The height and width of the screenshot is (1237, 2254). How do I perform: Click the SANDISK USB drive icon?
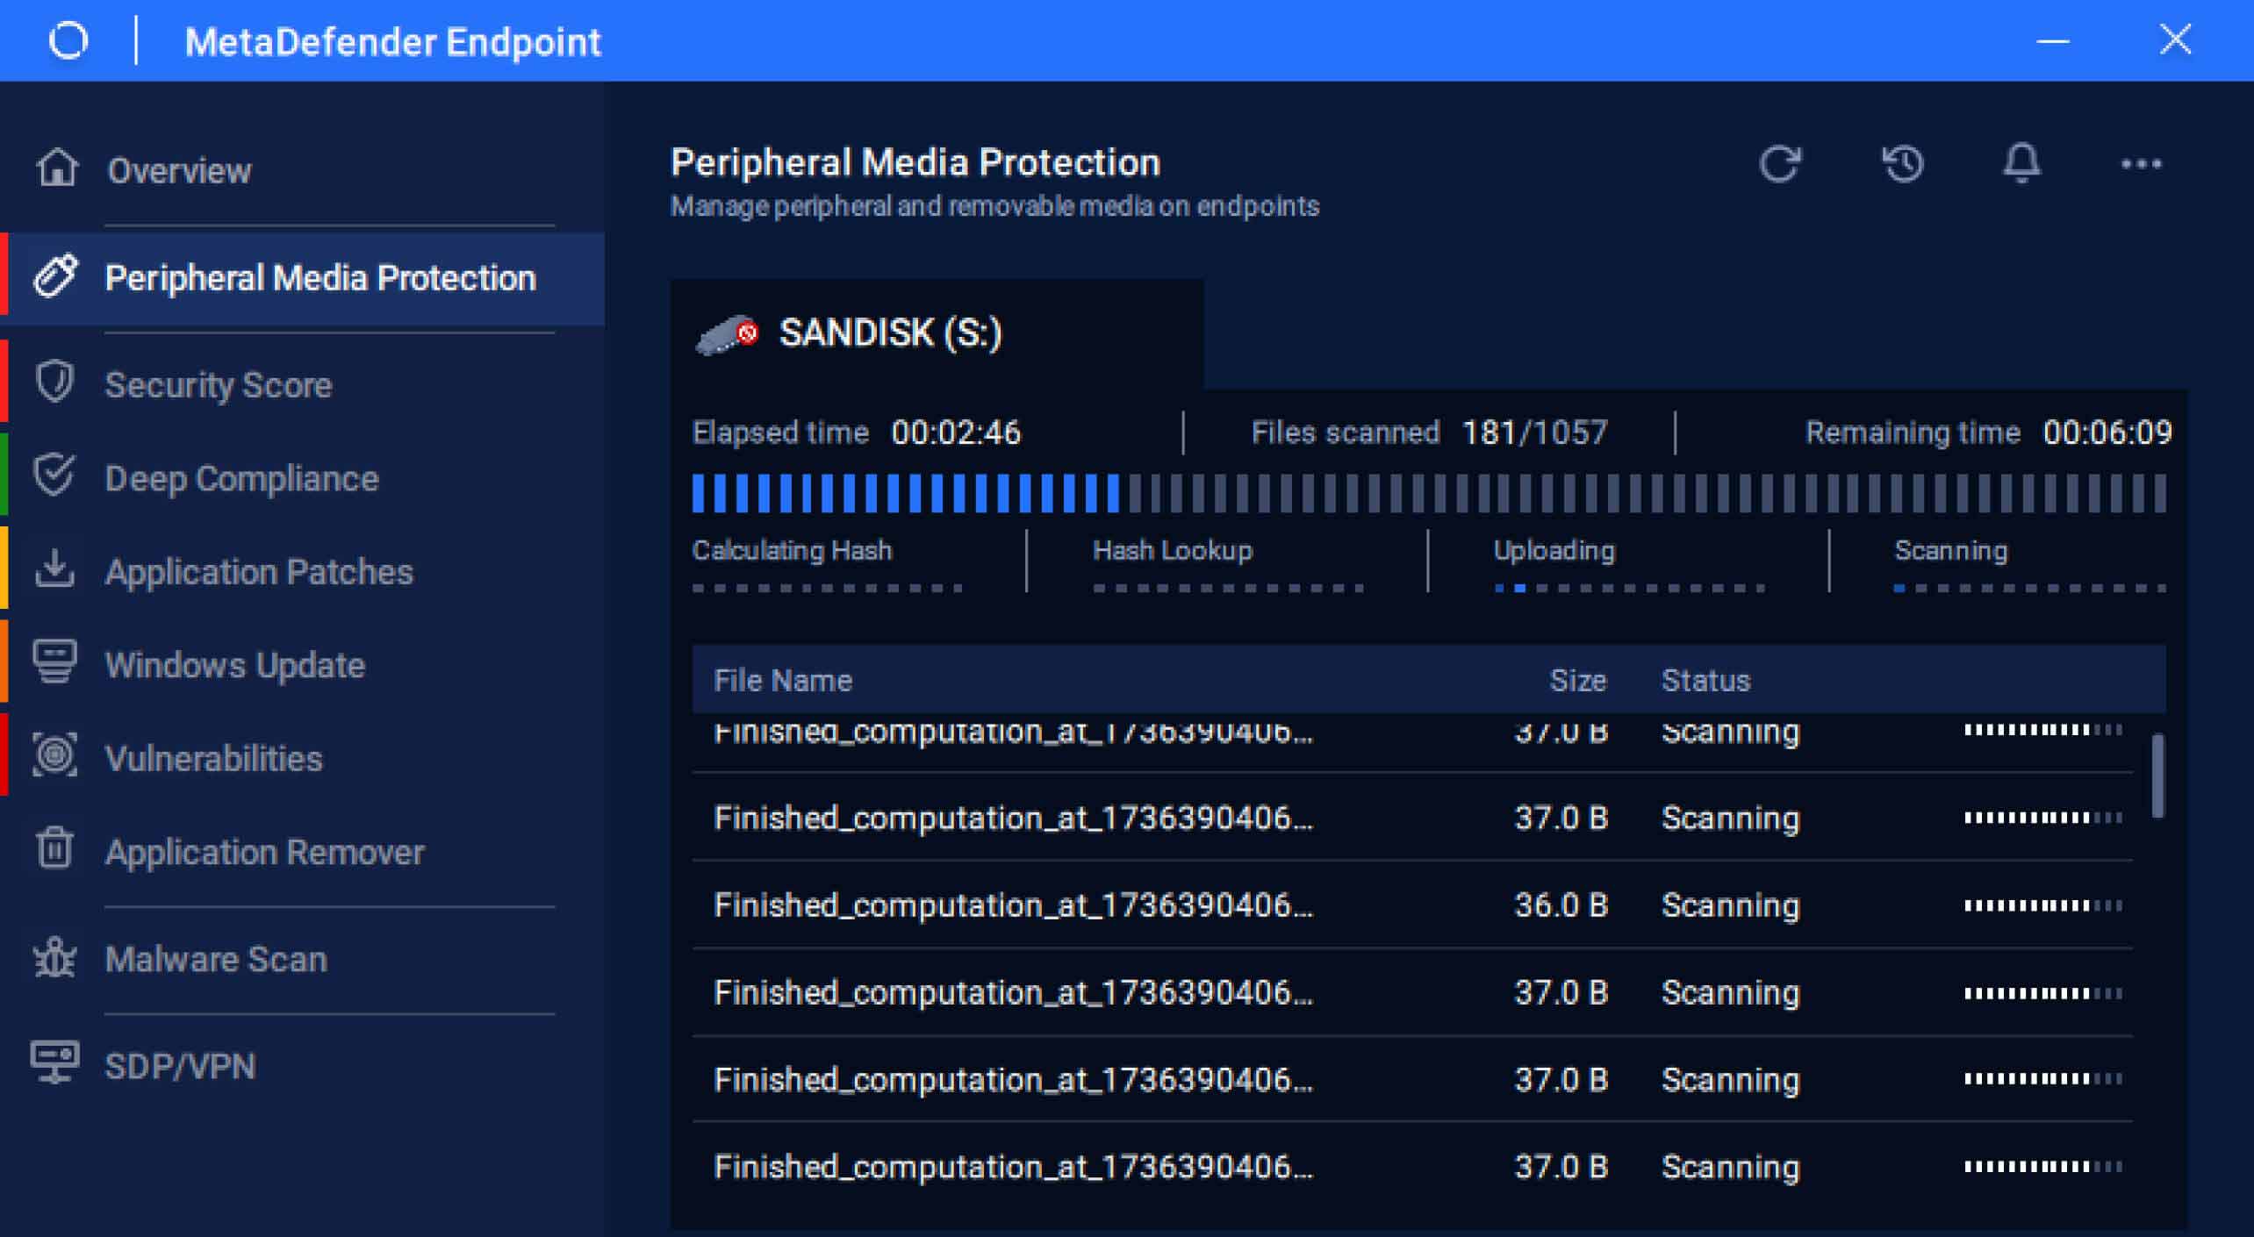pyautogui.click(x=725, y=332)
